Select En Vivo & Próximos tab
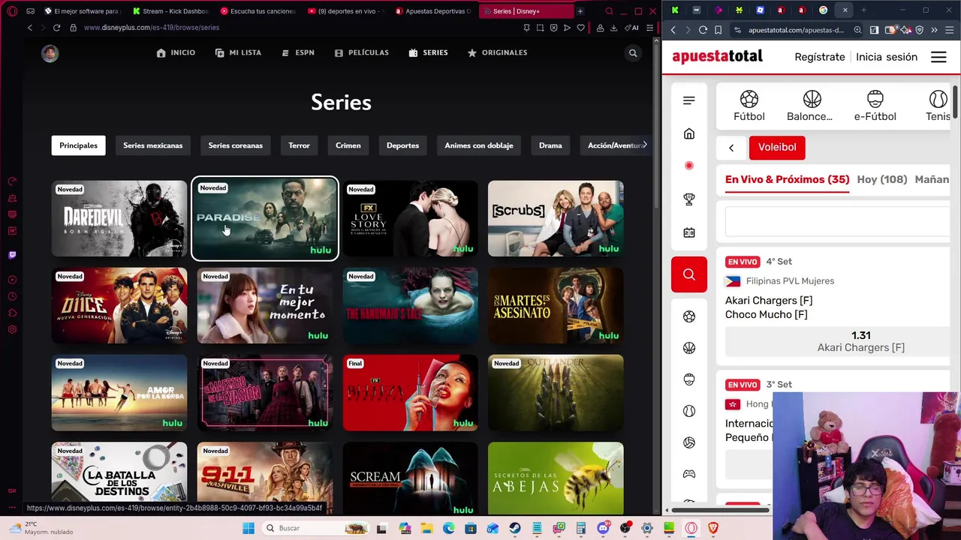961x540 pixels. [x=787, y=179]
